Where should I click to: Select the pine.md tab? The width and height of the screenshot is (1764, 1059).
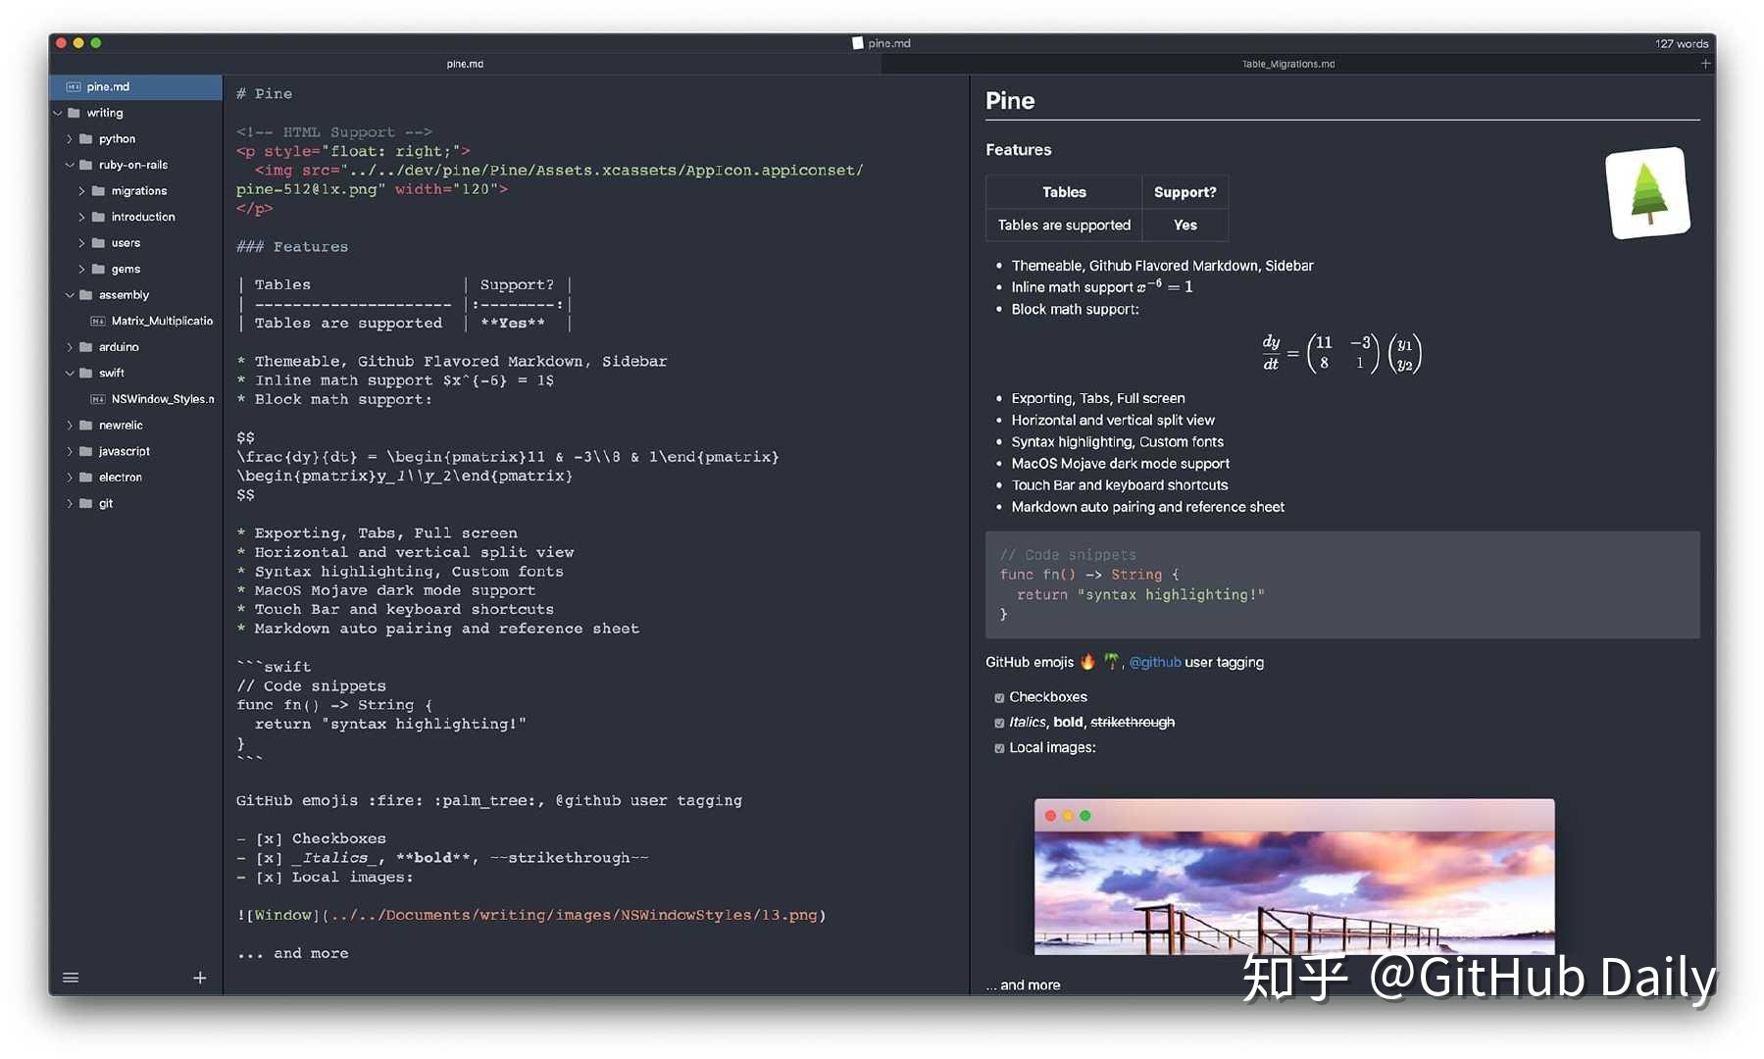pyautogui.click(x=464, y=63)
